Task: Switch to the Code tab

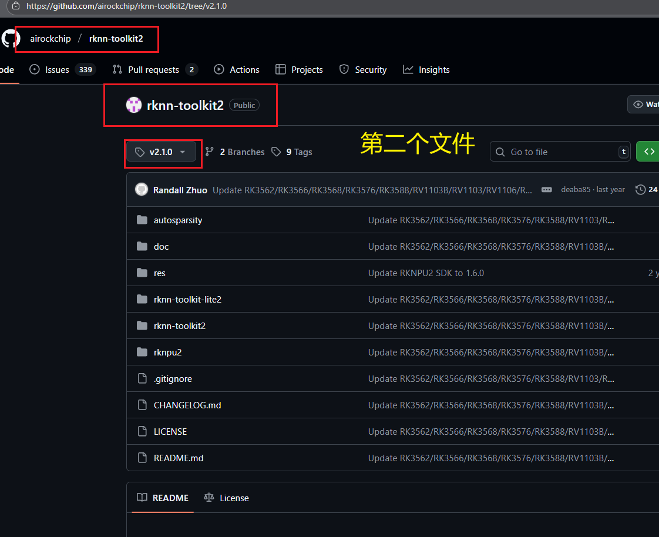Action: point(7,70)
